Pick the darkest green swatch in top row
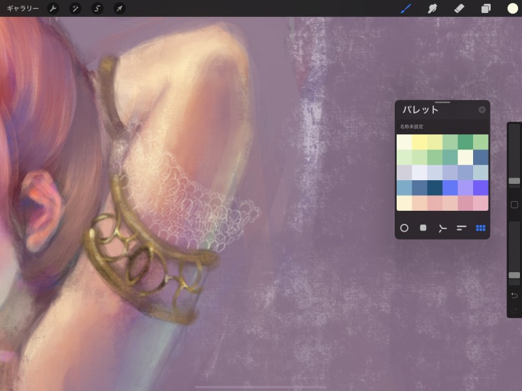The image size is (522, 391). tap(465, 142)
